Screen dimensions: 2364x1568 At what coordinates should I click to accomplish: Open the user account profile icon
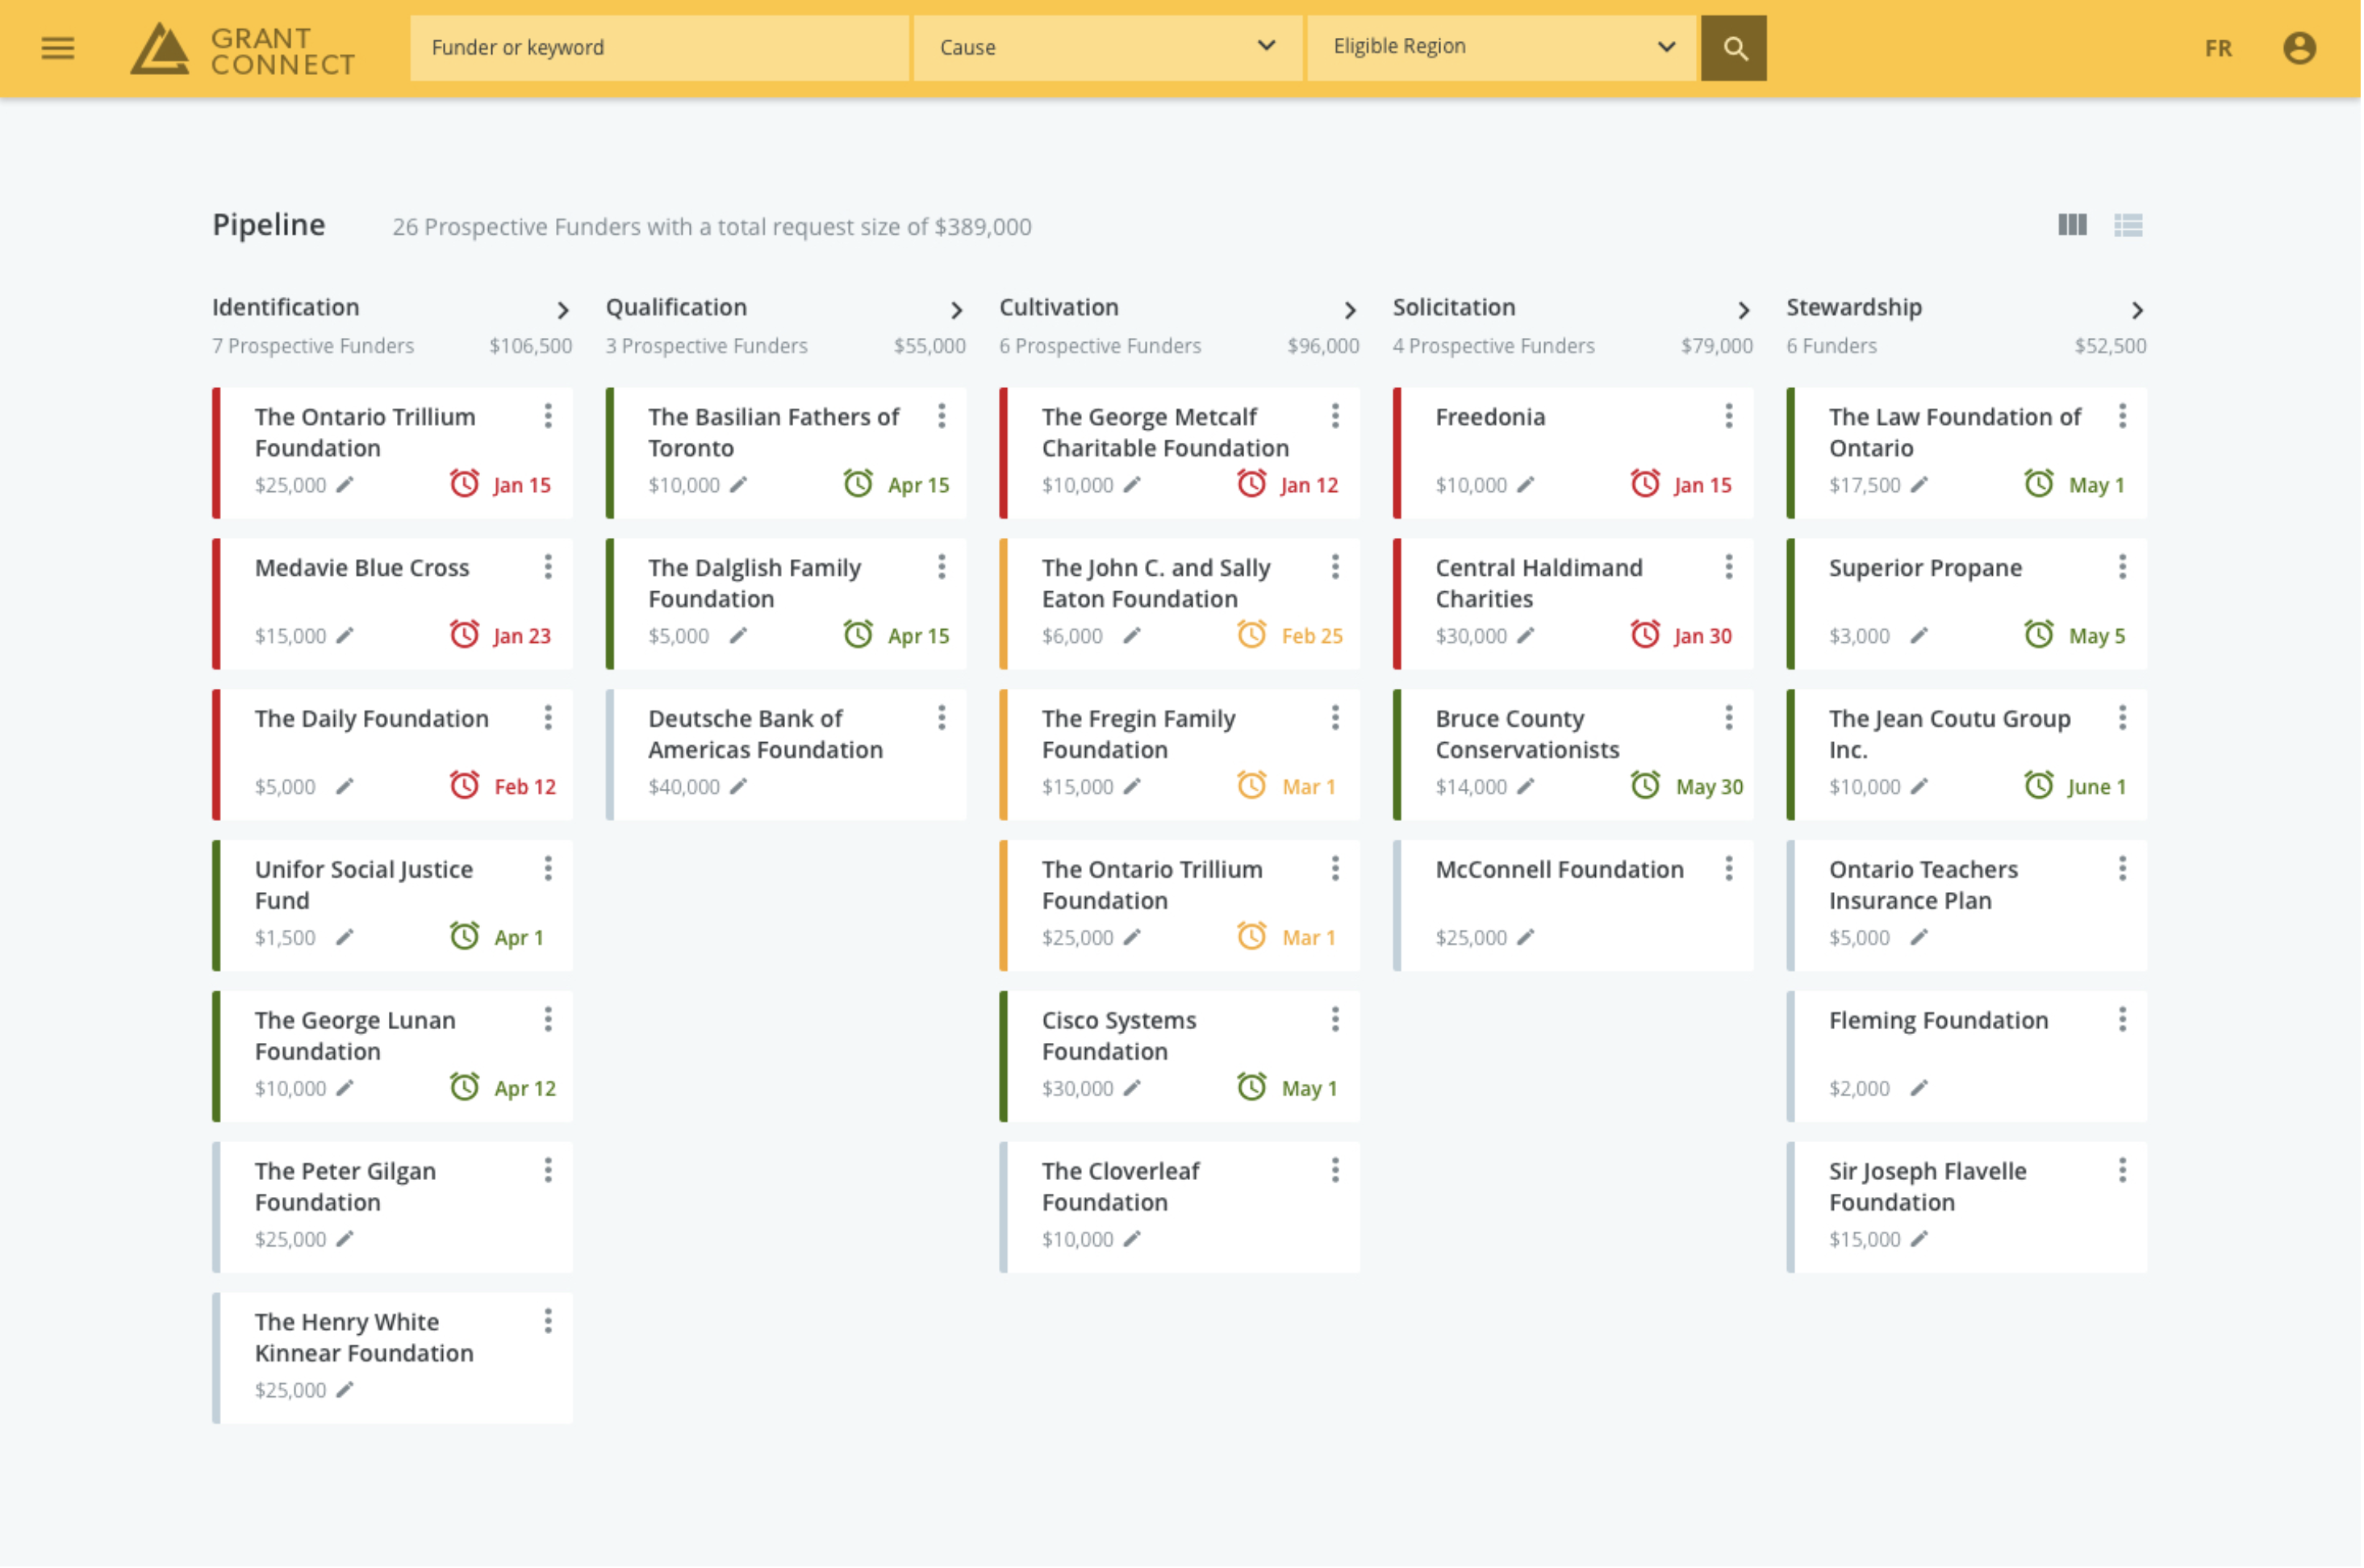pos(2301,47)
